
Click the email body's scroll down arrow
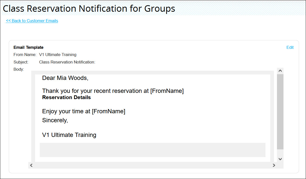tap(280, 159)
